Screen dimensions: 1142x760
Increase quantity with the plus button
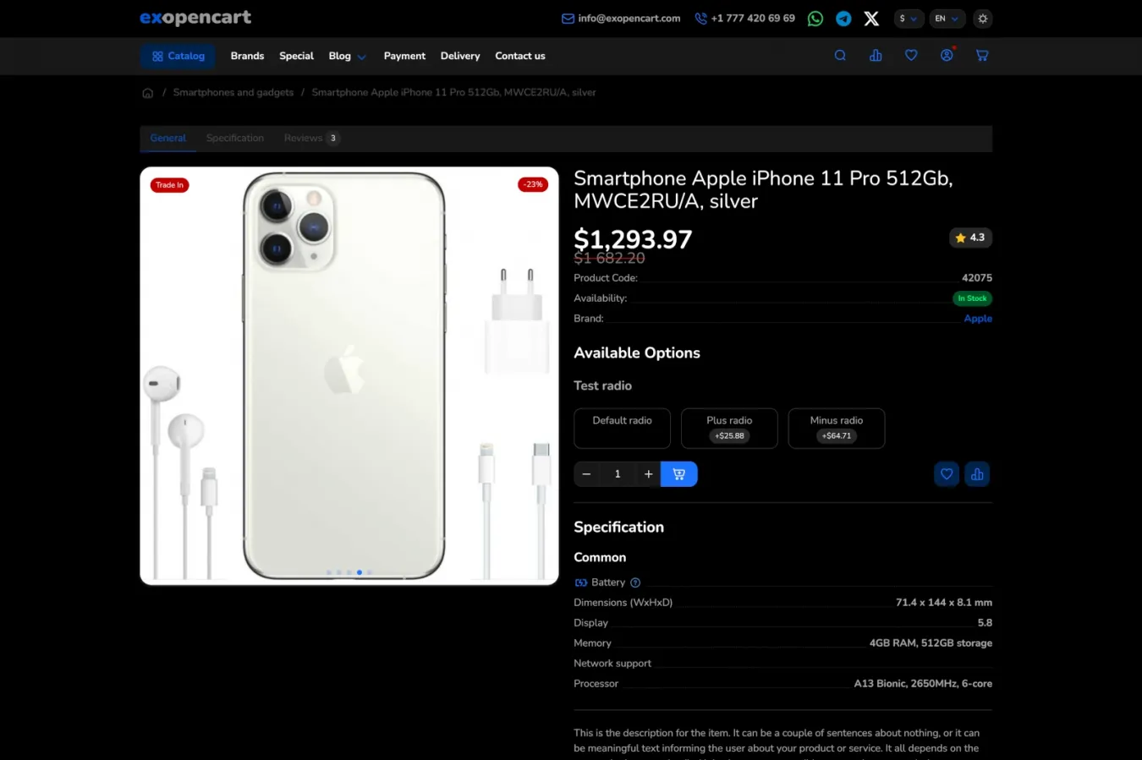coord(649,474)
